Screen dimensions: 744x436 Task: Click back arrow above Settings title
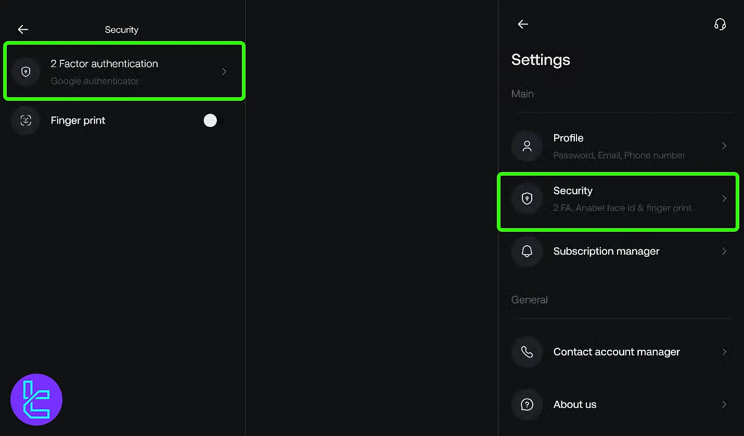pos(523,24)
